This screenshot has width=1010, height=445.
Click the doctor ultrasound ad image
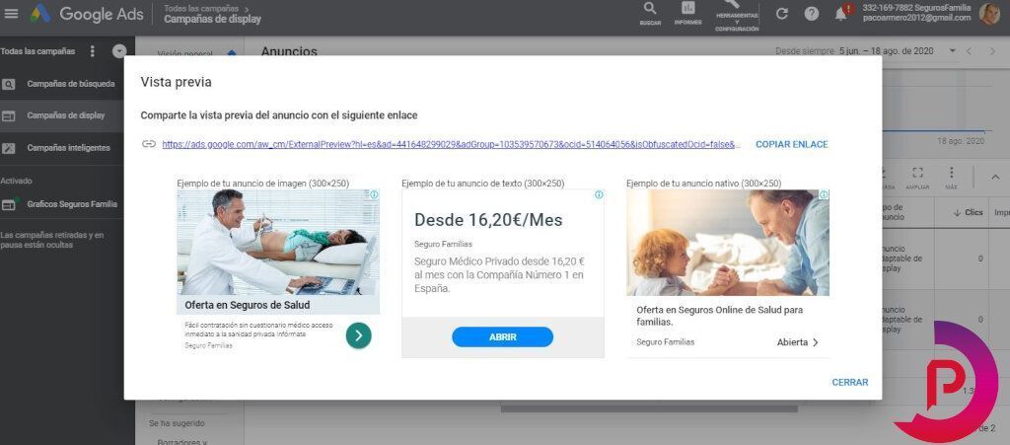278,242
